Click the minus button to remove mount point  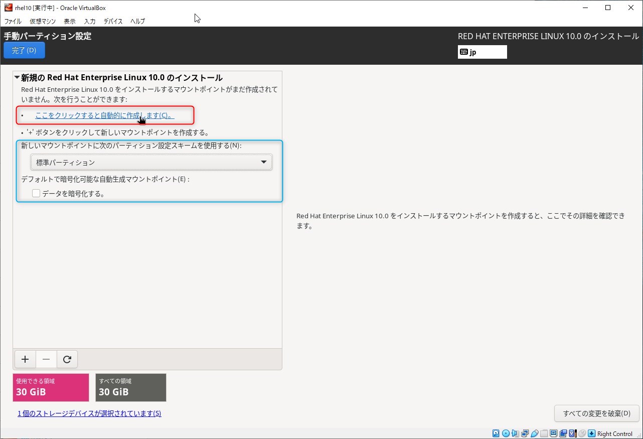46,359
